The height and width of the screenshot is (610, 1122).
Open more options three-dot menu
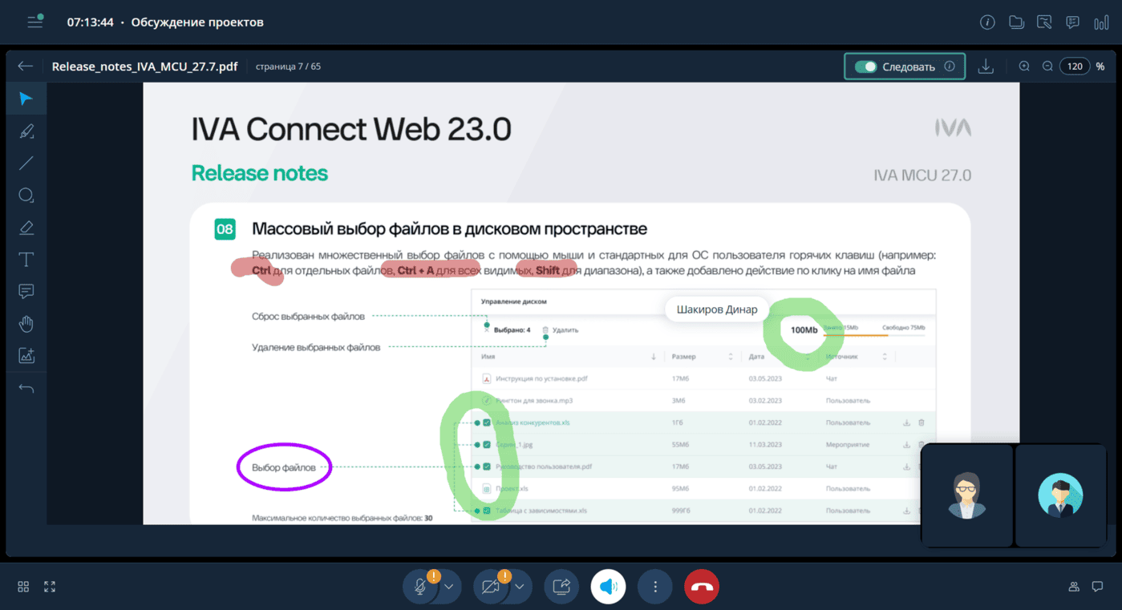point(655,587)
